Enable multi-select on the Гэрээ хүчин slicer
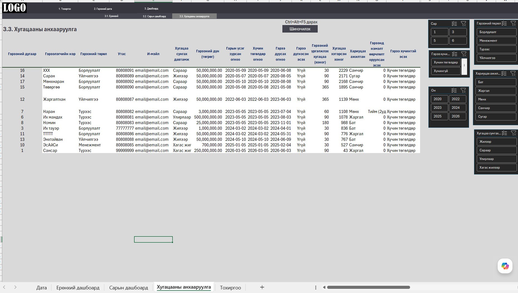This screenshot has height=293, width=518. click(455, 54)
